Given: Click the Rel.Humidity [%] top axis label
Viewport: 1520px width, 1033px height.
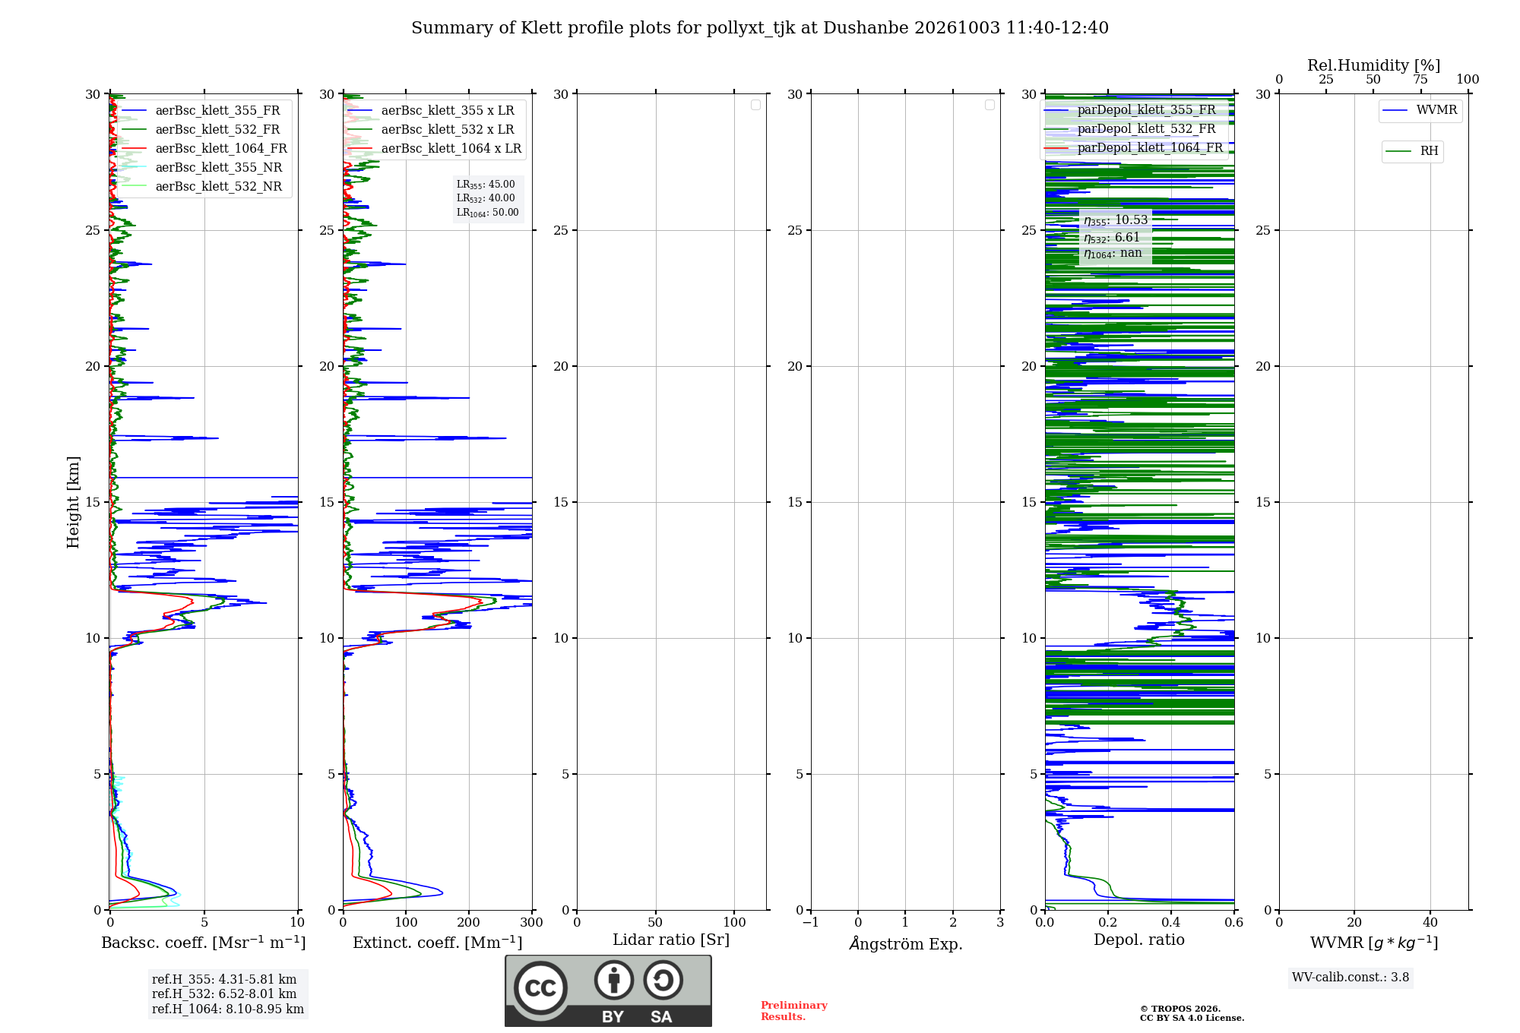Looking at the screenshot, I should [x=1374, y=65].
